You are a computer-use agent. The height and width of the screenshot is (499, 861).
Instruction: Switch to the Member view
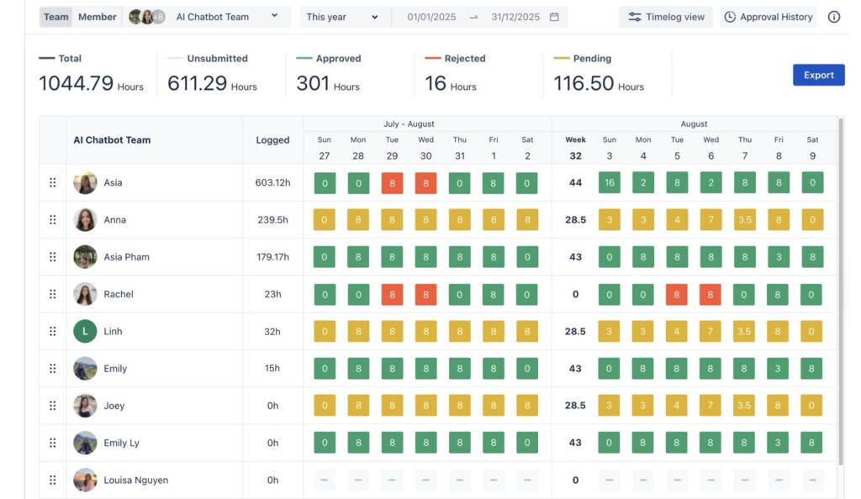[x=97, y=15]
